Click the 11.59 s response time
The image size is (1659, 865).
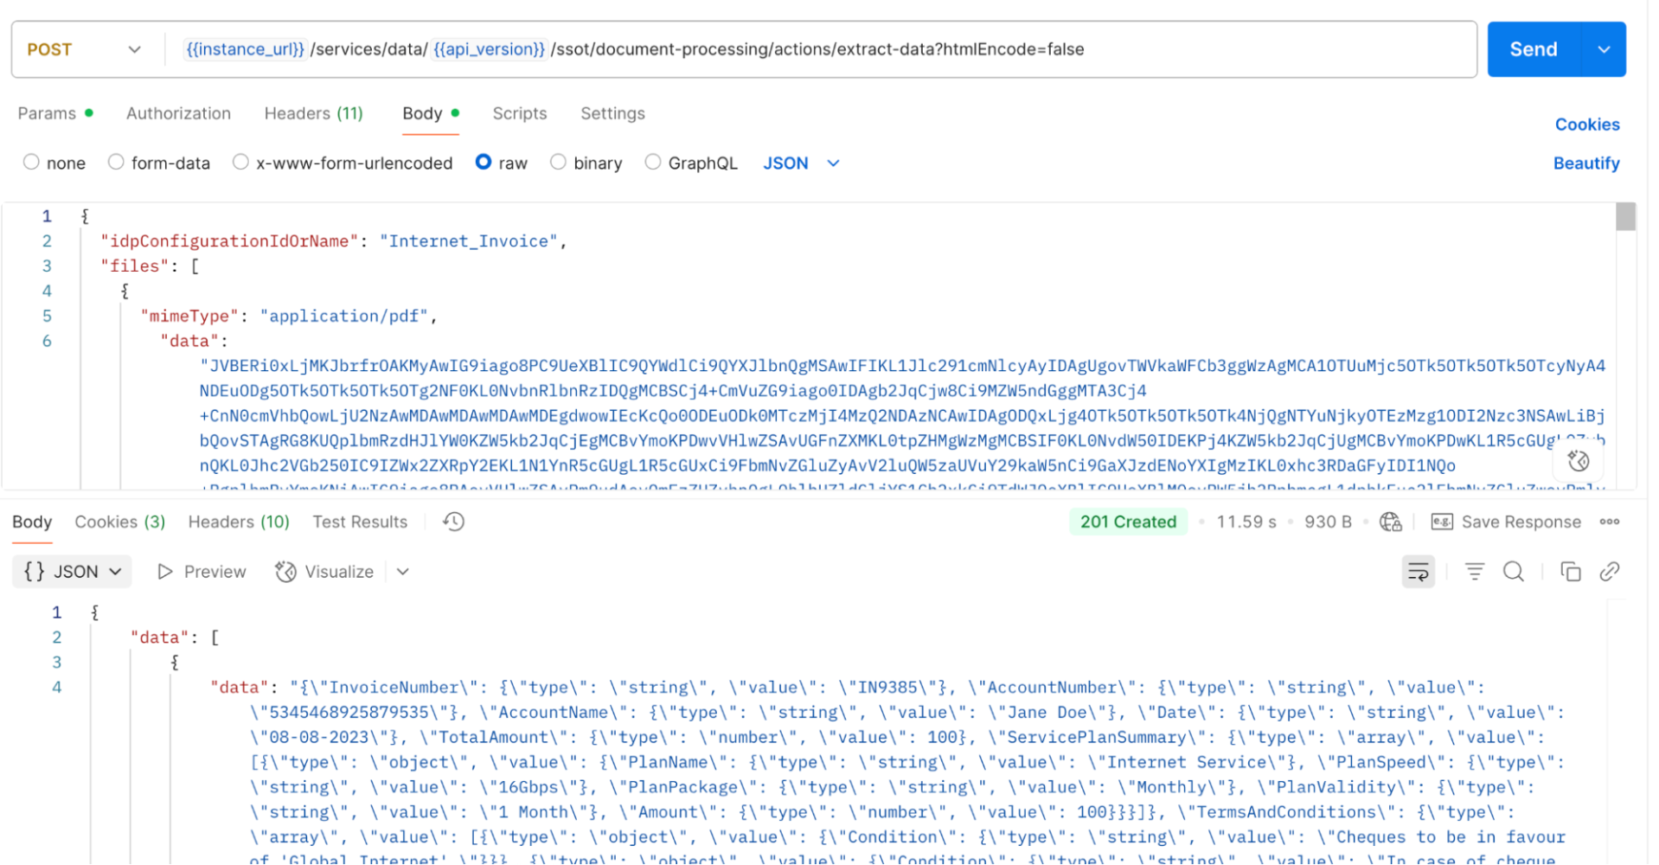[x=1246, y=522]
